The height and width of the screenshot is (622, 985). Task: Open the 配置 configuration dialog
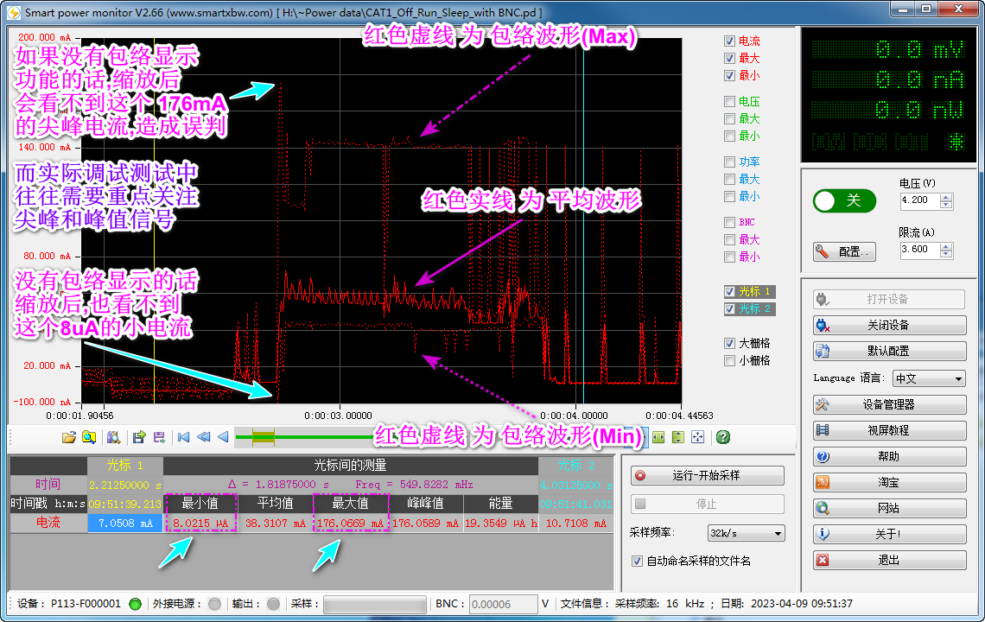coord(844,251)
